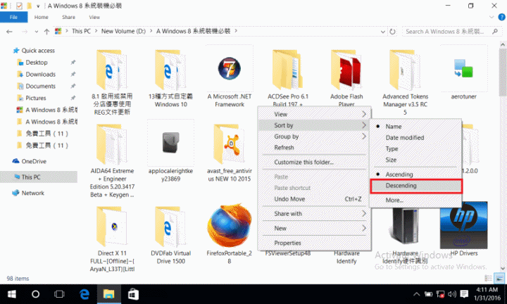This screenshot has width=507, height=304.
Task: Go up one folder level arrow
Action: (46, 32)
